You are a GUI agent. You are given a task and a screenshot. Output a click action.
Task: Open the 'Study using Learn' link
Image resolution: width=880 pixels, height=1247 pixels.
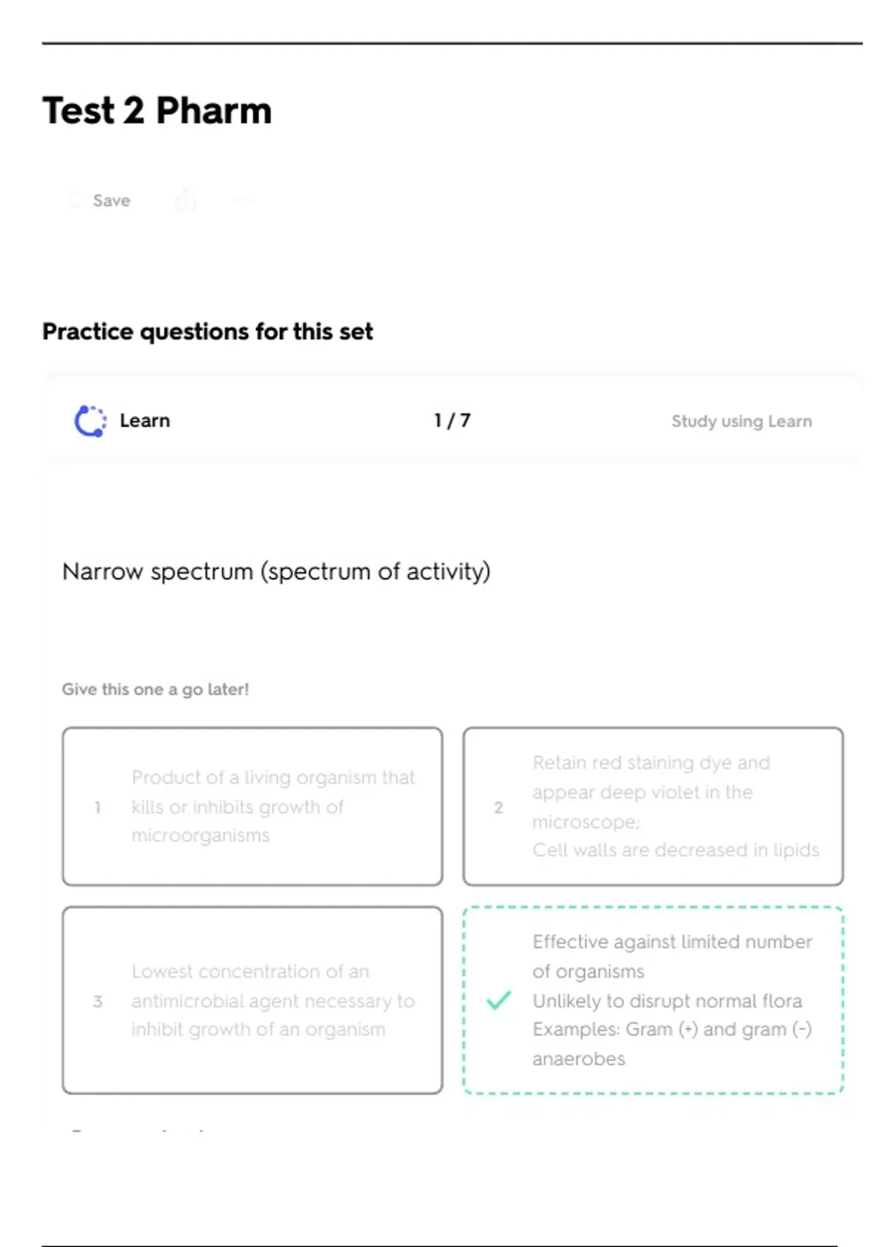click(x=741, y=421)
